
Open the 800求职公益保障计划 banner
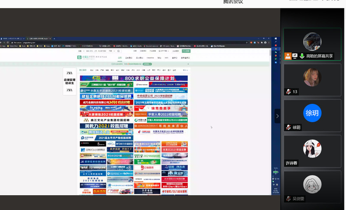134,78
